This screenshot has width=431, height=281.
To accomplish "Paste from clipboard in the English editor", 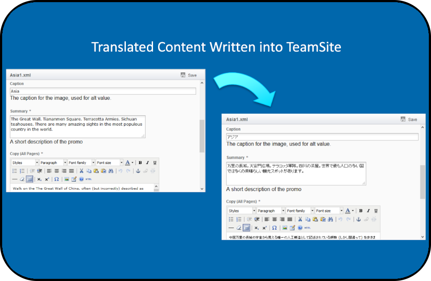I will [96, 171].
